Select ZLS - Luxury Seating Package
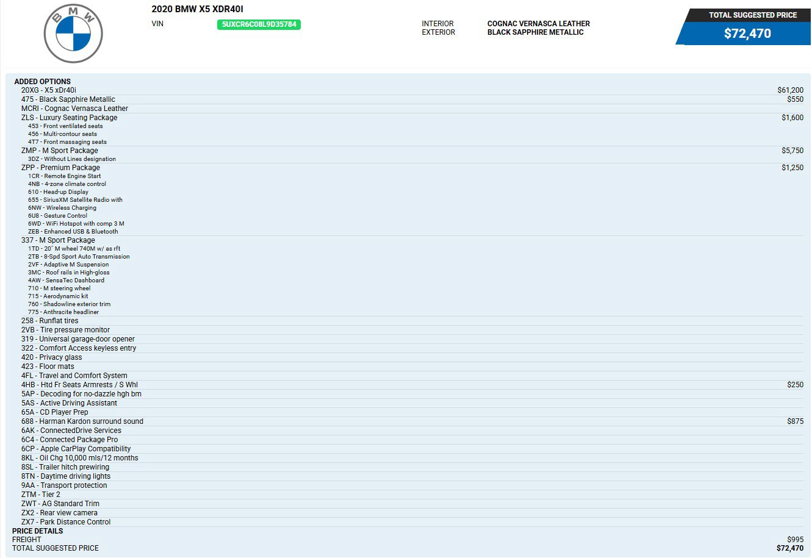Viewport: 812px width, 558px height. click(x=69, y=118)
